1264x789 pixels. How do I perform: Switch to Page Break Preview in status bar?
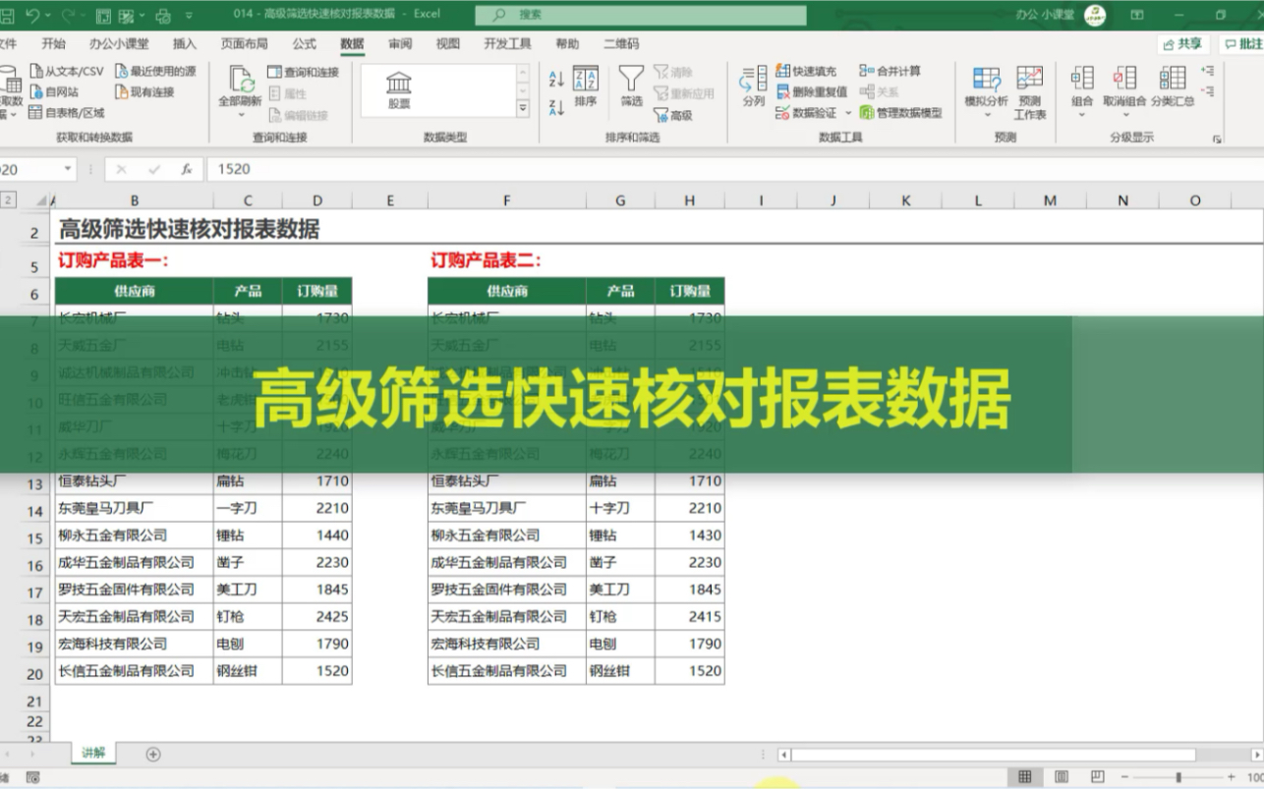click(x=1098, y=777)
